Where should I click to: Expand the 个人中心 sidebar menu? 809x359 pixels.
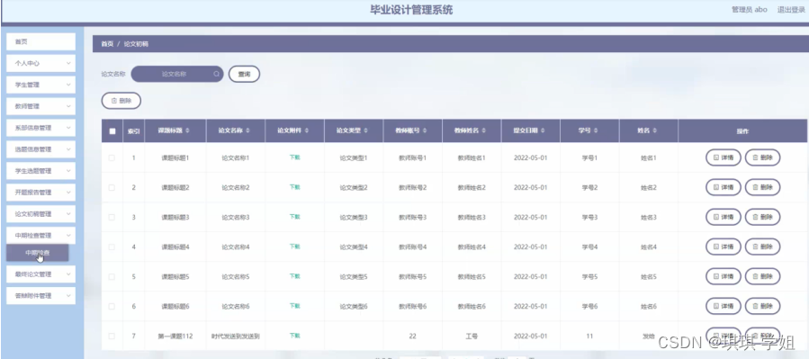tap(40, 64)
